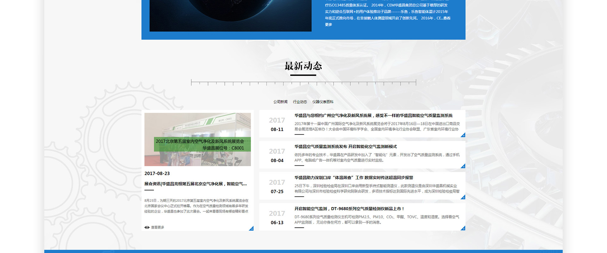Click blue corner arrow on featured exhibition card
The width and height of the screenshot is (607, 253).
click(251, 228)
